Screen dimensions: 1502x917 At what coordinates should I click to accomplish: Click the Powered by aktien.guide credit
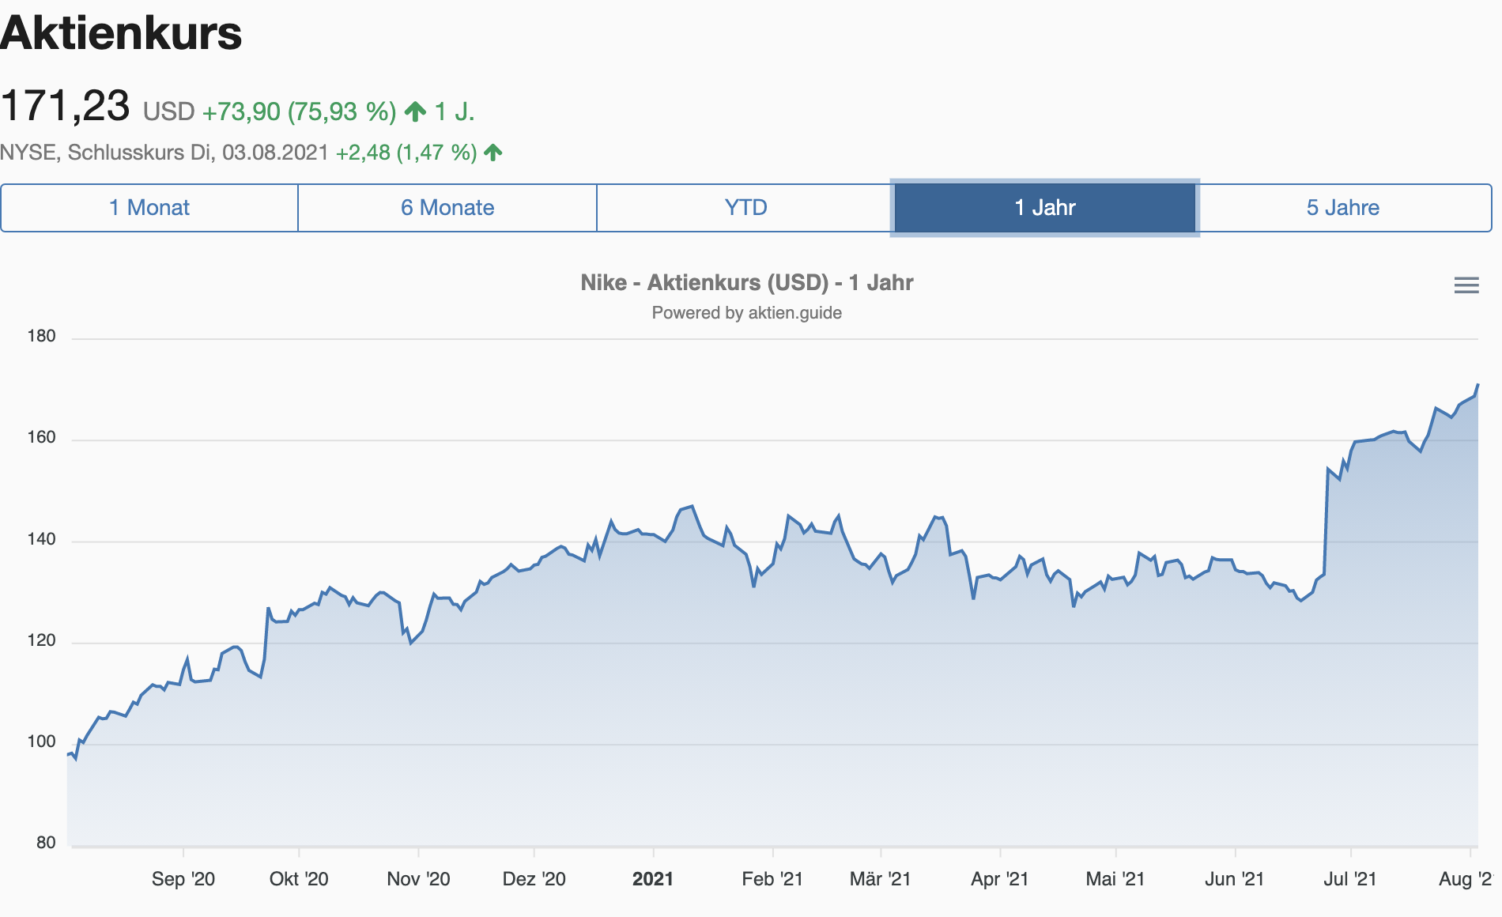coord(747,313)
